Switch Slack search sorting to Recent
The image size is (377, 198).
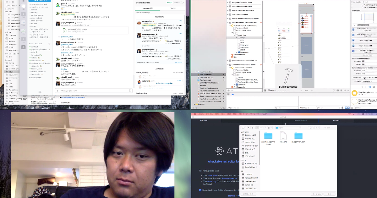point(170,3)
